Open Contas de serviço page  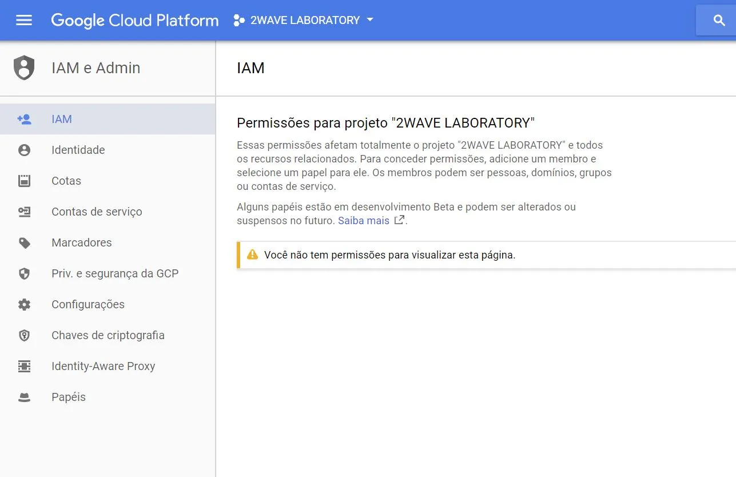coord(108,212)
